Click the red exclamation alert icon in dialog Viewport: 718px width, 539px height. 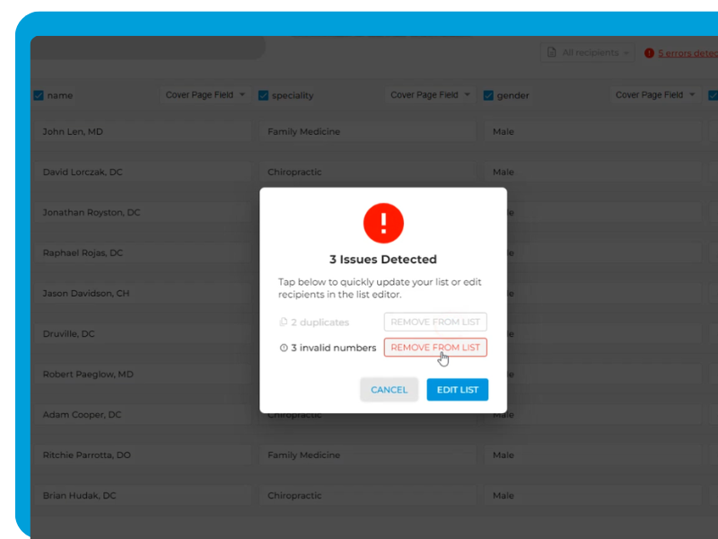[383, 222]
